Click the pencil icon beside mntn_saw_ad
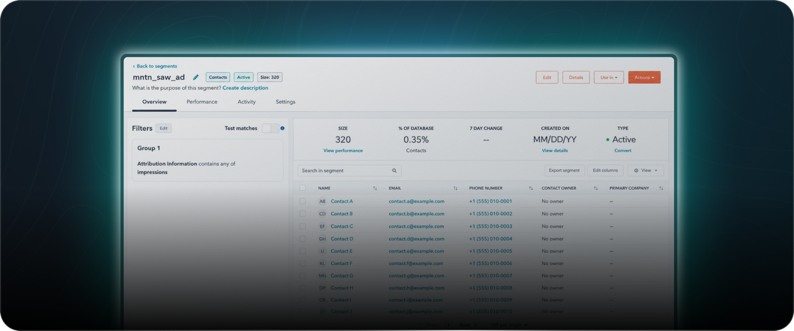Image resolution: width=794 pixels, height=331 pixels. [x=196, y=77]
